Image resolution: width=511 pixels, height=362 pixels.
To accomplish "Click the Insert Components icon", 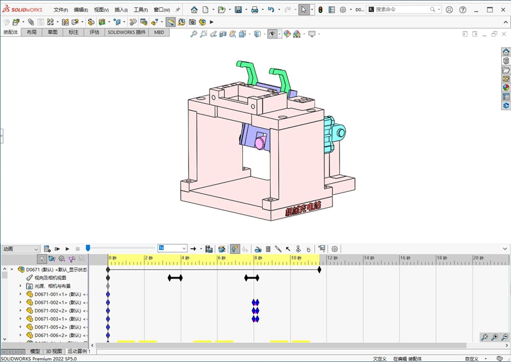I will [15, 22].
